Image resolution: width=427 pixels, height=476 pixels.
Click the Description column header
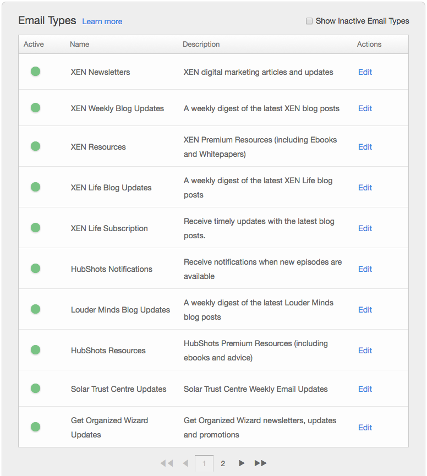(201, 45)
